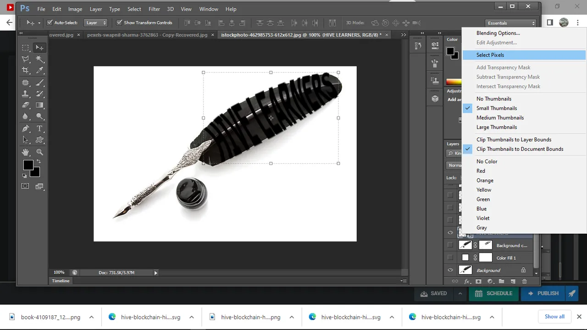Open the layer style fx menu
Viewport: 587px width, 330px height.
pos(467,281)
